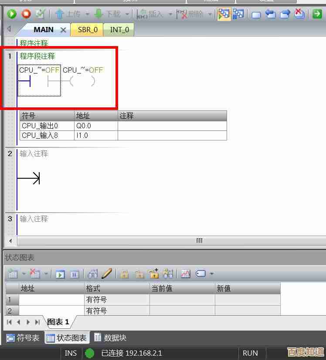The width and height of the screenshot is (326, 360).
Task: Open the download (下载) dropdown arrow
Action: click(127, 14)
